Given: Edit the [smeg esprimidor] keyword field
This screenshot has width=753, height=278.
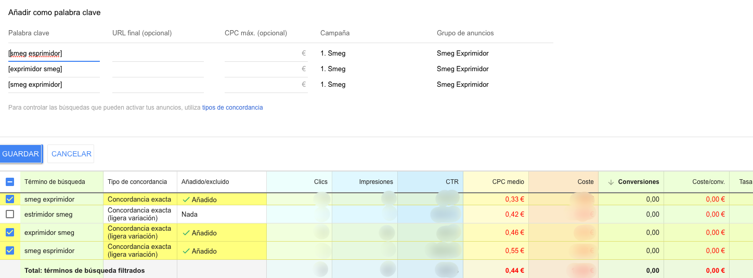Looking at the screenshot, I should coord(54,54).
